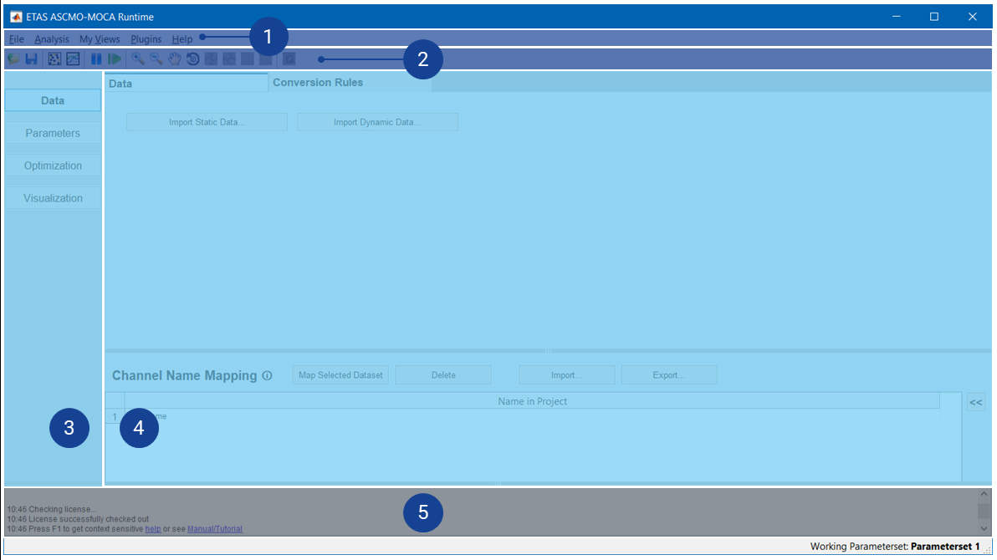The width and height of the screenshot is (997, 560).
Task: Click the log panel scroll down arrow
Action: coord(984,528)
